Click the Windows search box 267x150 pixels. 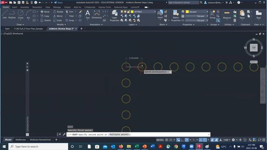click(x=38, y=146)
